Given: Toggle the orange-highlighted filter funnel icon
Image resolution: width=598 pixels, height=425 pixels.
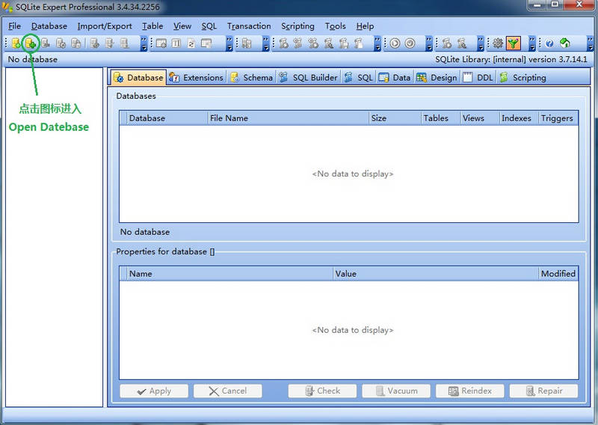Looking at the screenshot, I should [514, 43].
